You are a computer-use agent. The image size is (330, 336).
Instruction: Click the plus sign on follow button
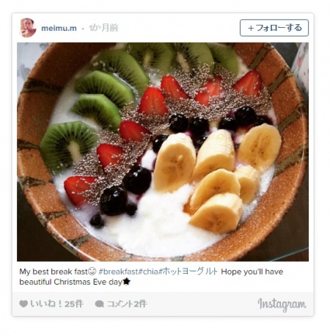pyautogui.click(x=251, y=28)
